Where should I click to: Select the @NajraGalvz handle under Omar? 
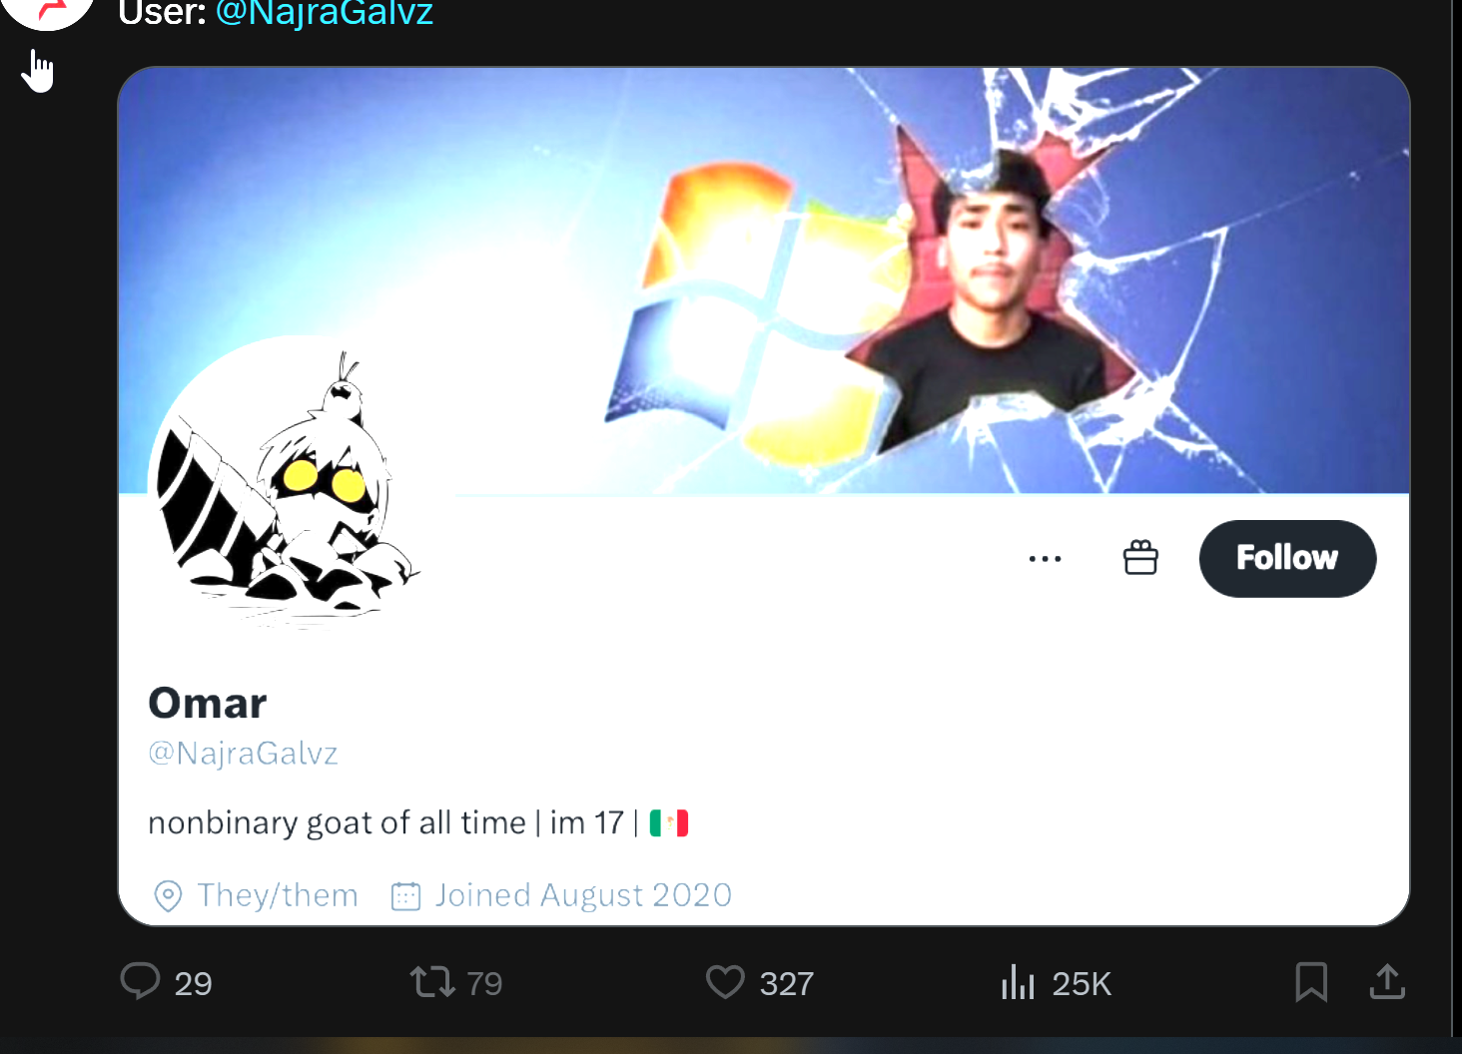[x=243, y=753]
